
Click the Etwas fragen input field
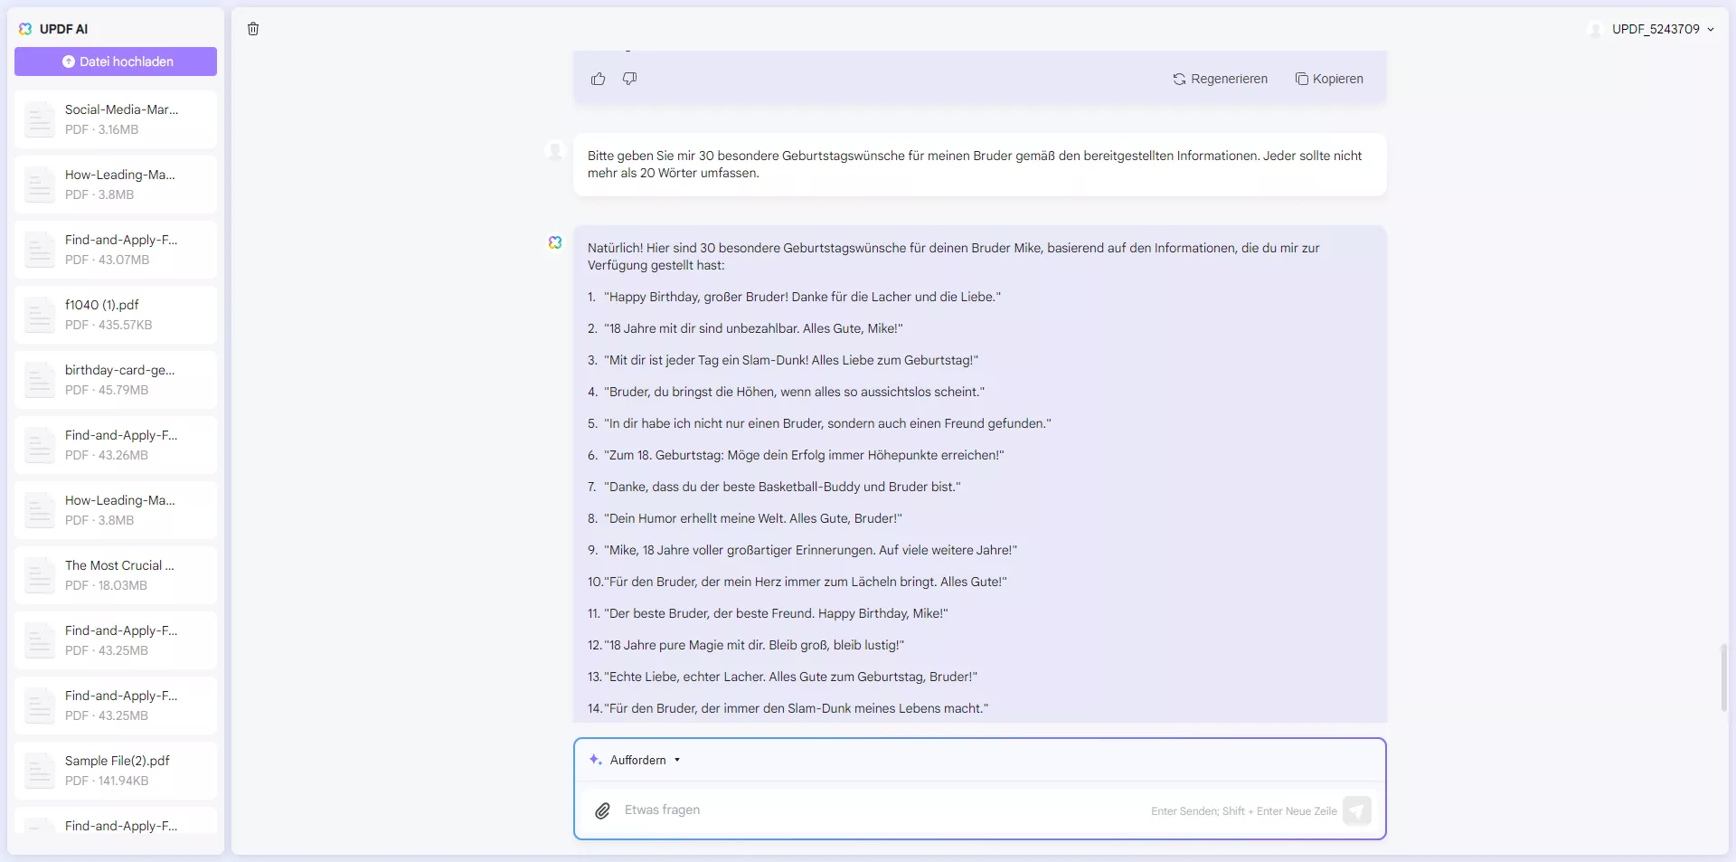(x=882, y=810)
